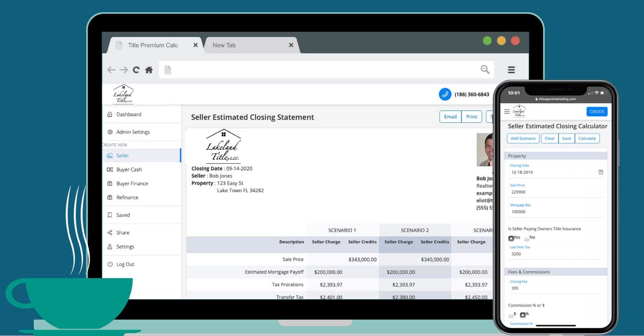Go to browser home icon
This screenshot has width=644, height=336.
(149, 70)
